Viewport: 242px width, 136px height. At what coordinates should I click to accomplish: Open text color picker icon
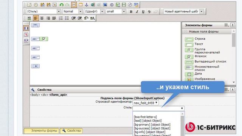tap(92, 18)
